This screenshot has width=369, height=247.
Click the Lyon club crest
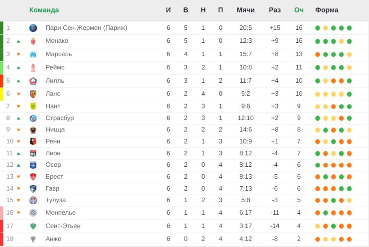tap(33, 153)
